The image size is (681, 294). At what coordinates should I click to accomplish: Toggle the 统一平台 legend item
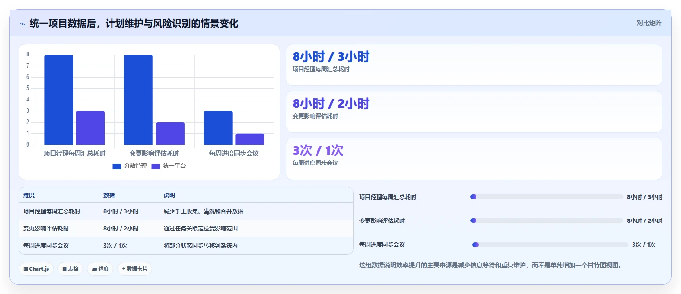click(168, 166)
